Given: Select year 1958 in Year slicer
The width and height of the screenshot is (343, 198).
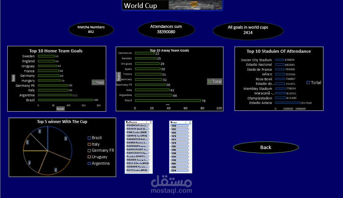Looking at the screenshot, I should pyautogui.click(x=179, y=126).
